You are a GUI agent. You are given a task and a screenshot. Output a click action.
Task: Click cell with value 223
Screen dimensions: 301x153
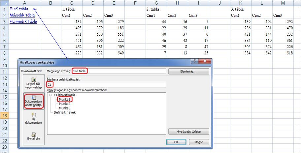point(72,53)
